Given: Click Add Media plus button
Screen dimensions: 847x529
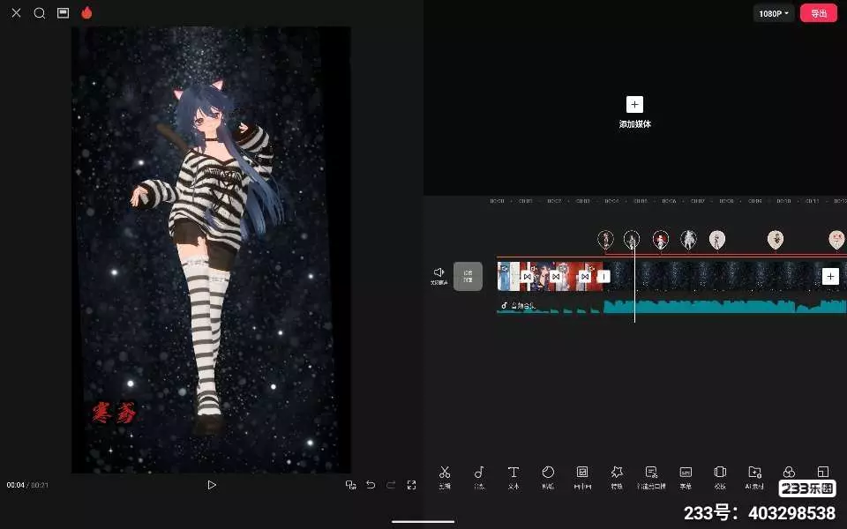Looking at the screenshot, I should tap(634, 104).
